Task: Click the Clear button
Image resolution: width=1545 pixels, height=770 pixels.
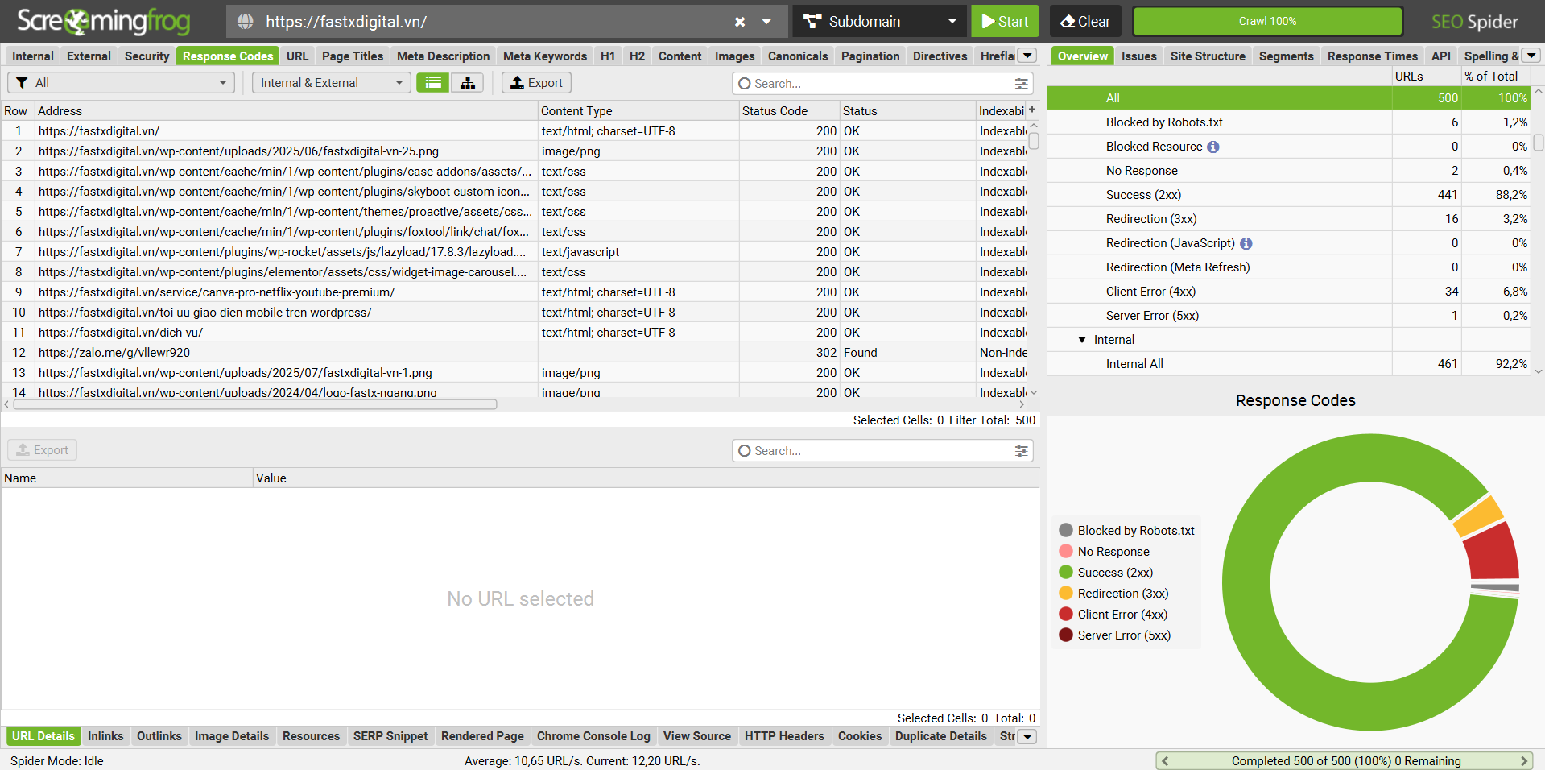Action: point(1084,22)
